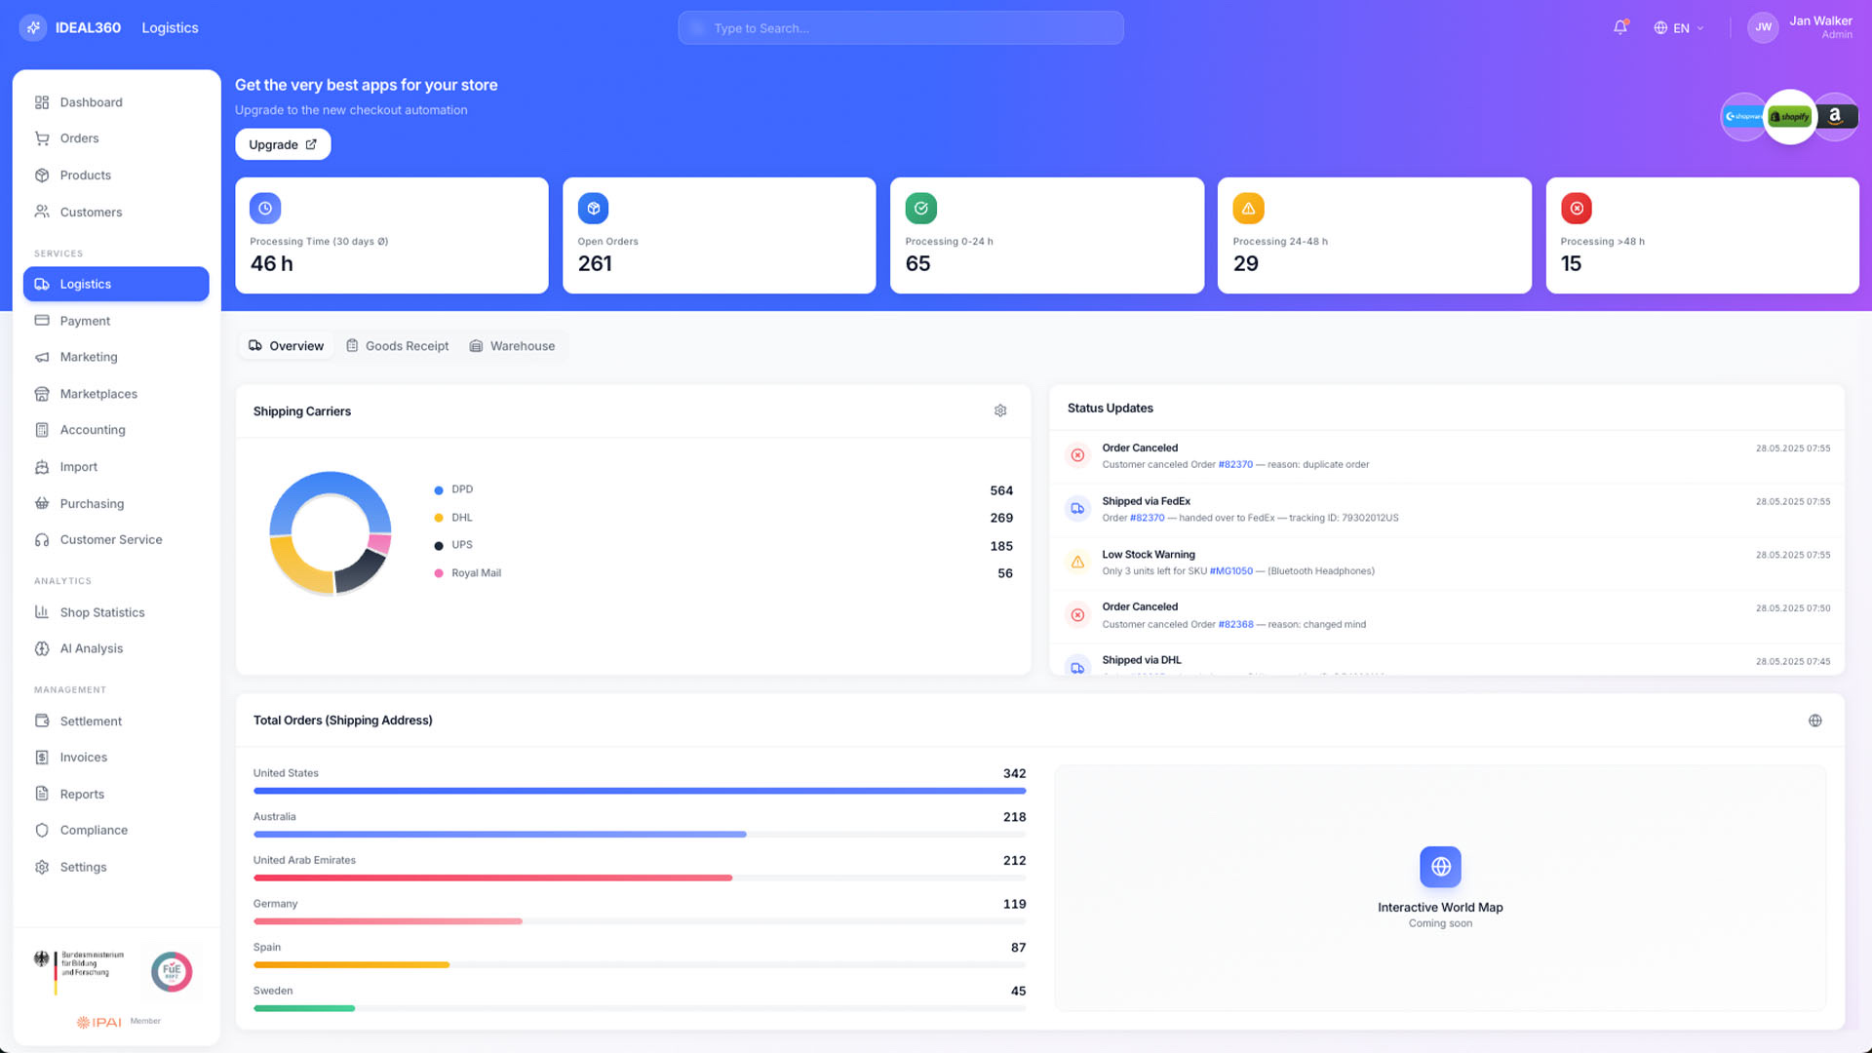Open Dashboard in the sidebar
The height and width of the screenshot is (1053, 1872).
(x=116, y=102)
